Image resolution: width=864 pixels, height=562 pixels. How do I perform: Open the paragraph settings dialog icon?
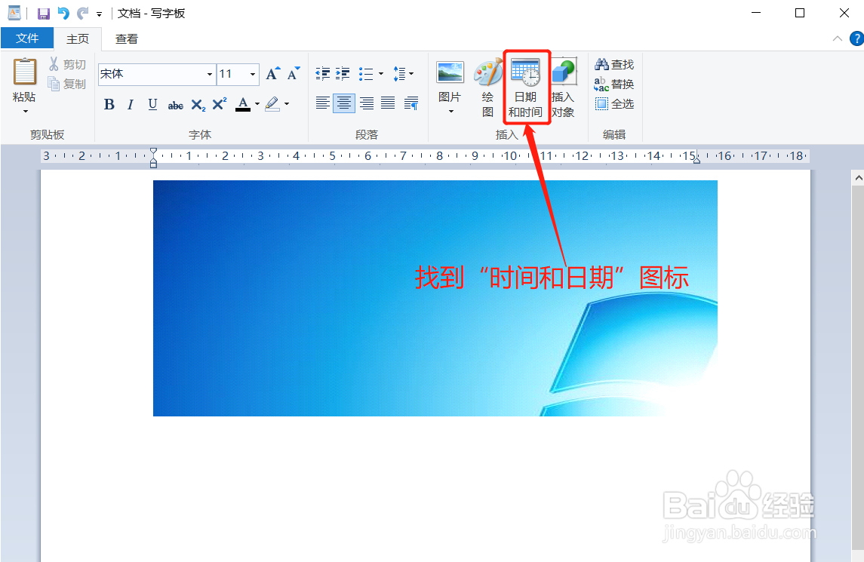(x=411, y=103)
